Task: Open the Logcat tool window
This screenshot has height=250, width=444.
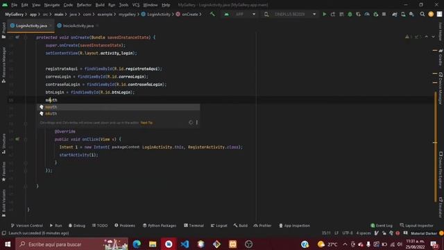Action: coord(219,226)
